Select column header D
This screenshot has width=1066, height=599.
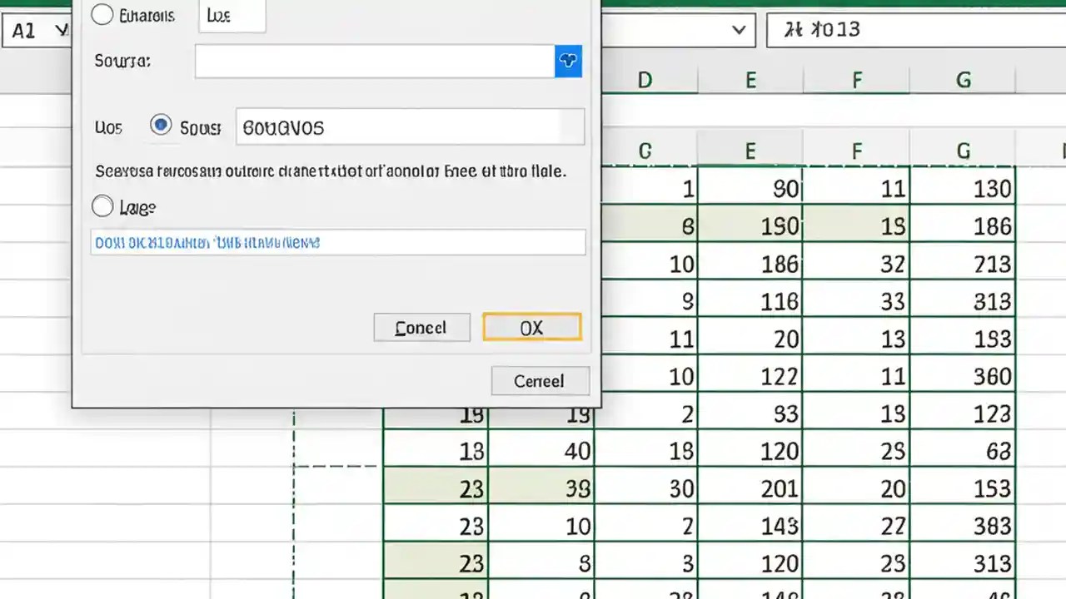(x=644, y=79)
